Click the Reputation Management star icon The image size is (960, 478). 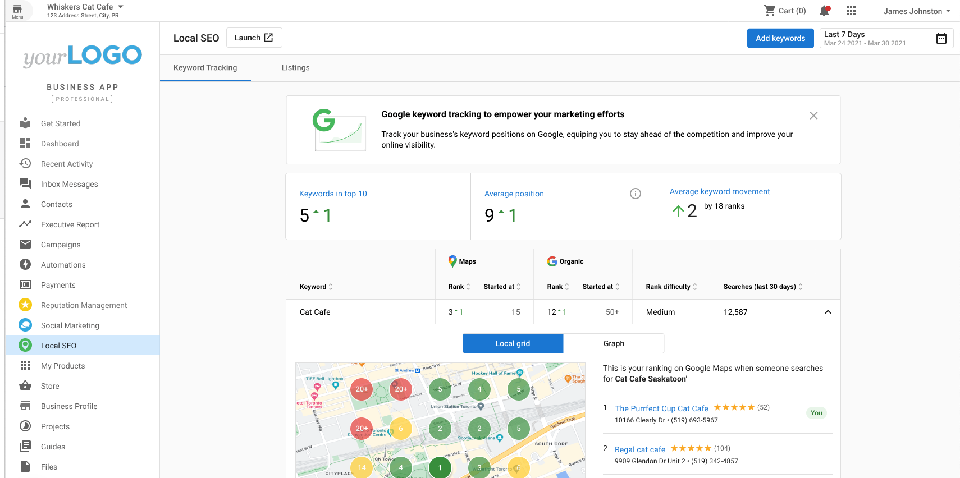[x=25, y=305]
